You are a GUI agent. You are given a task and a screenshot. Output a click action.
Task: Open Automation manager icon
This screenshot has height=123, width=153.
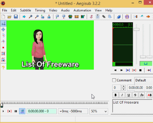[119, 17]
